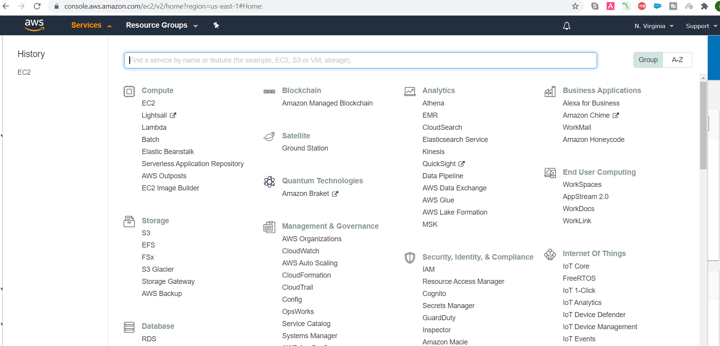
Task: Open the N. Virginia region selector
Action: click(654, 26)
